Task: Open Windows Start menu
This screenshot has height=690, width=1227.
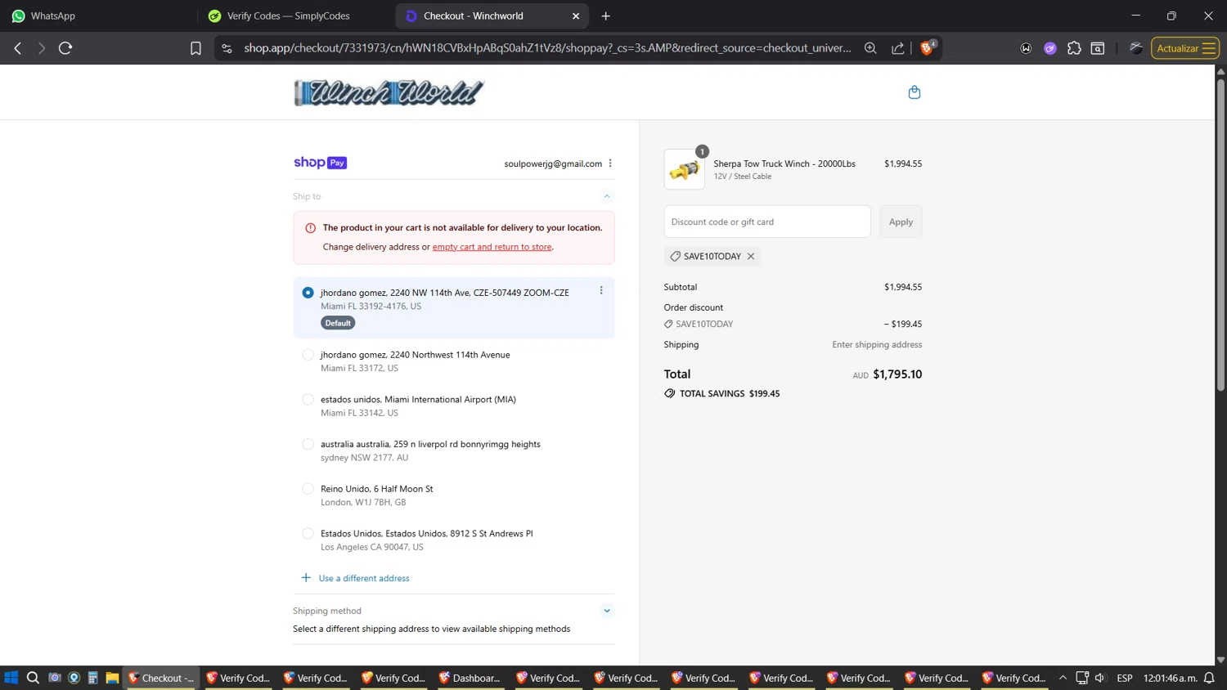Action: (x=11, y=678)
